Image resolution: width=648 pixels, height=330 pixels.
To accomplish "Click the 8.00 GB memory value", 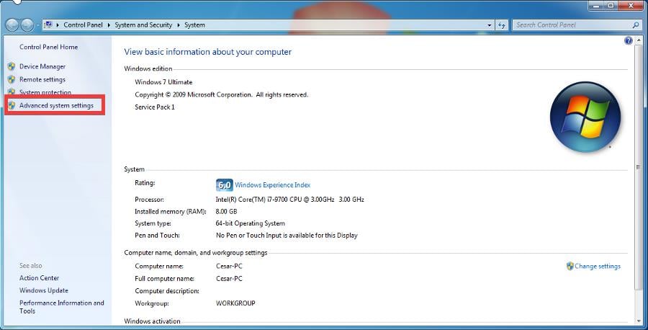I will (x=227, y=211).
